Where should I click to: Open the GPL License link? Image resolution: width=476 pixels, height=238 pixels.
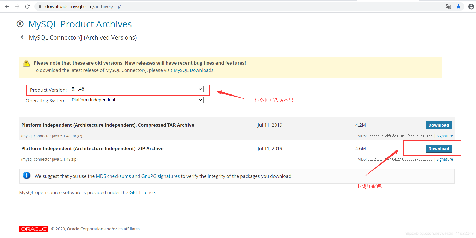pos(142,193)
